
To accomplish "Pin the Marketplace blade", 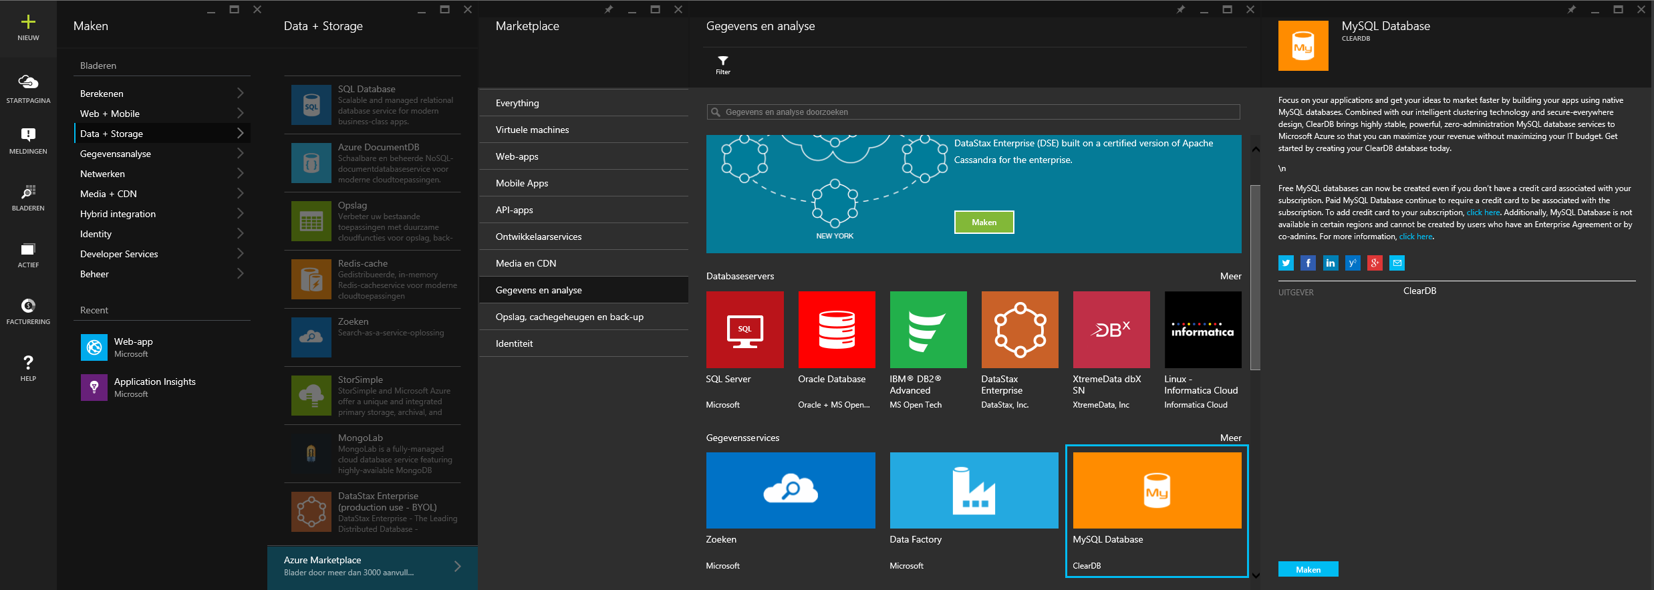I will pos(608,9).
